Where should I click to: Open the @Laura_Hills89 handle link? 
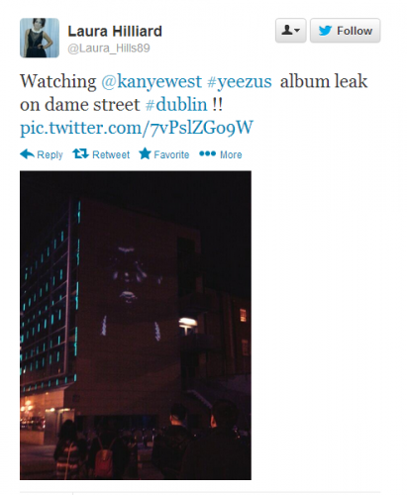coord(109,49)
